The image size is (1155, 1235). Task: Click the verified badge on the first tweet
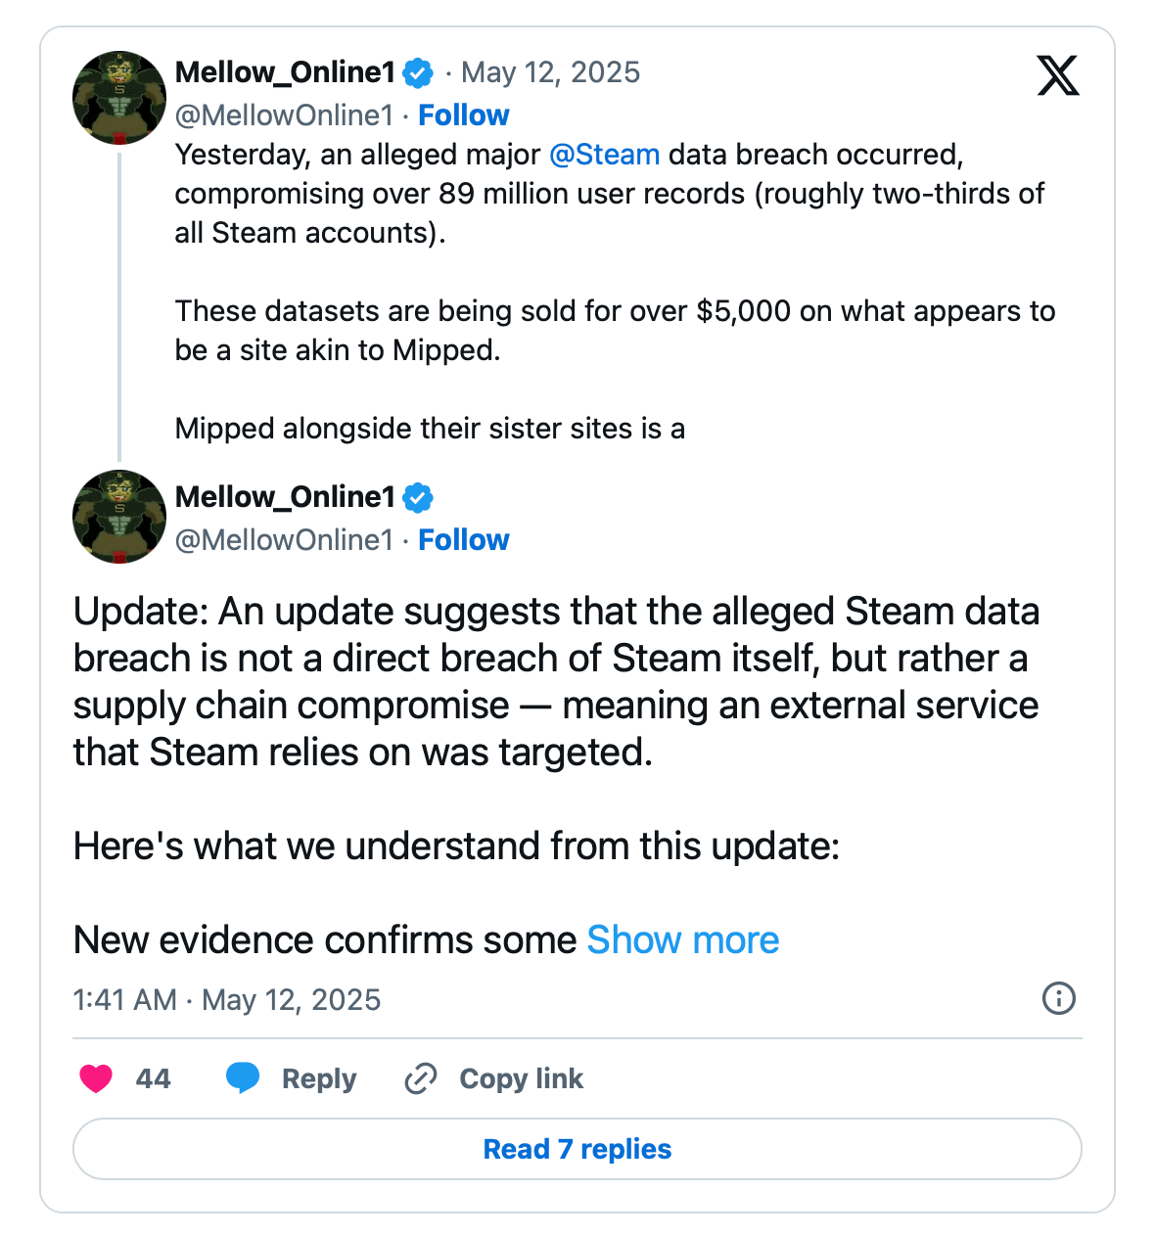419,72
